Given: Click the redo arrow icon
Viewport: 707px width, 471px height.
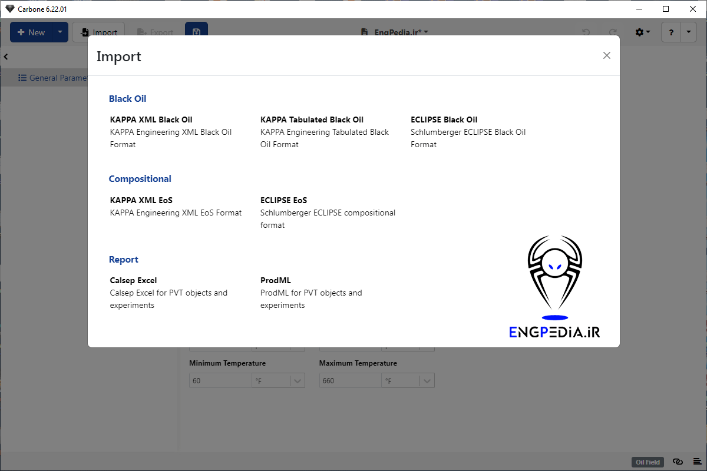Looking at the screenshot, I should (613, 32).
